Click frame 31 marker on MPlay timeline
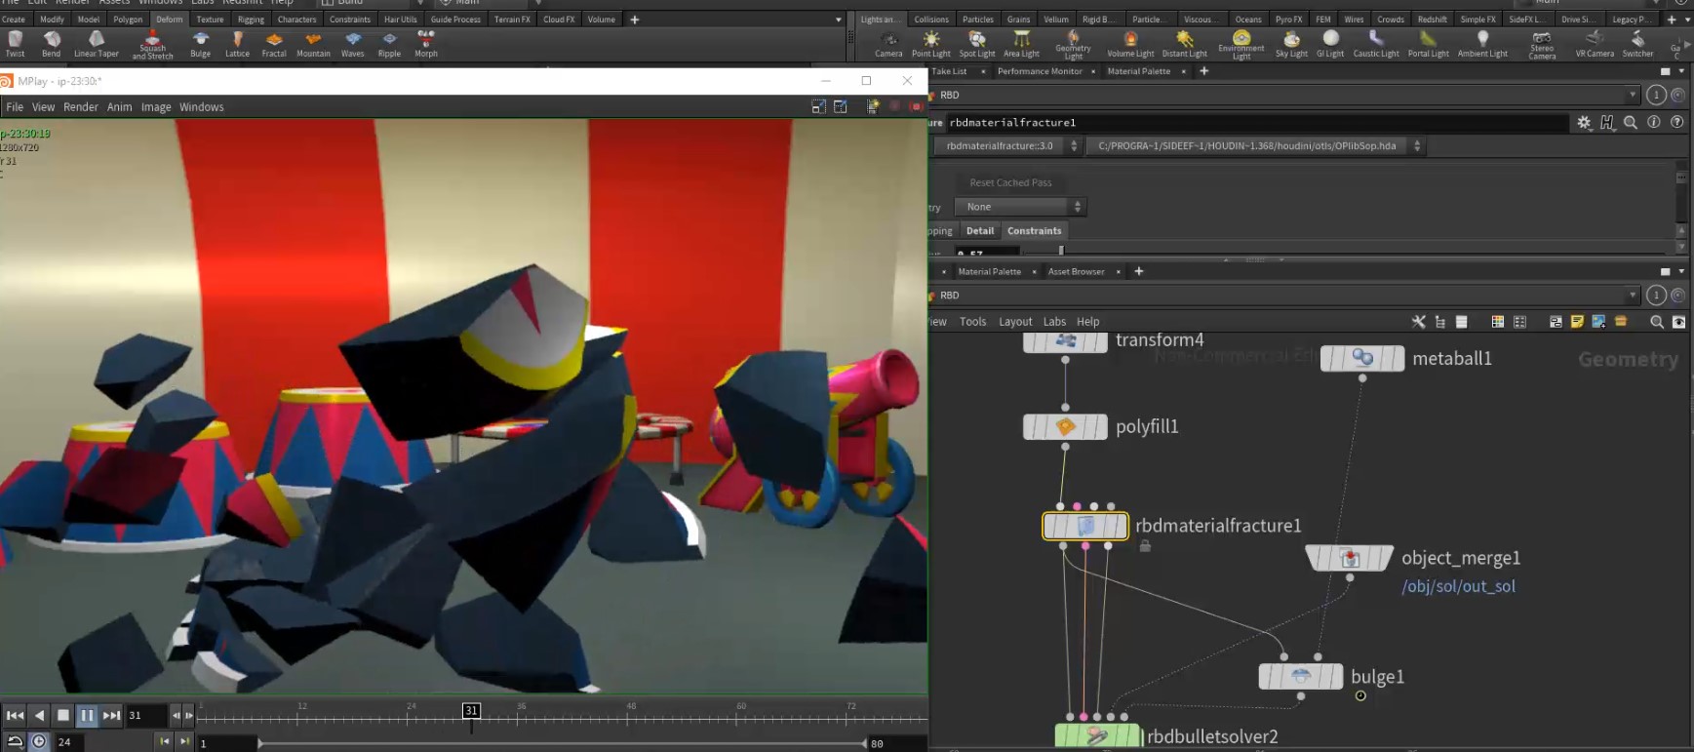This screenshot has width=1694, height=752. click(x=471, y=711)
